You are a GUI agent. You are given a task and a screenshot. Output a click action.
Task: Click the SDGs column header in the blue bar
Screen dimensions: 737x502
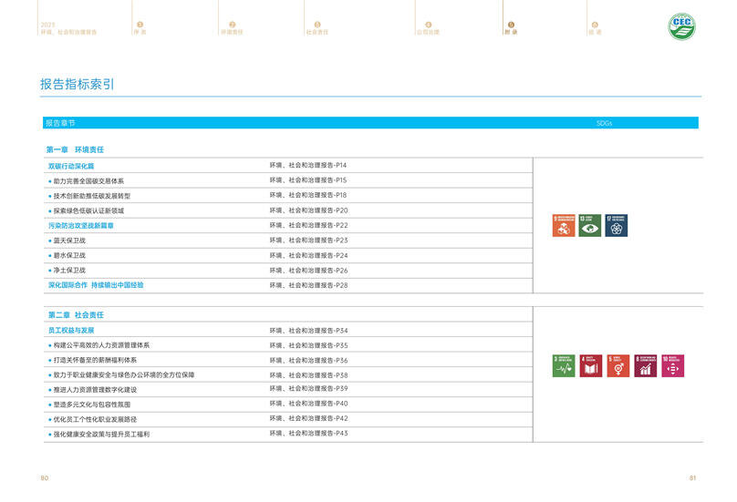click(x=604, y=122)
